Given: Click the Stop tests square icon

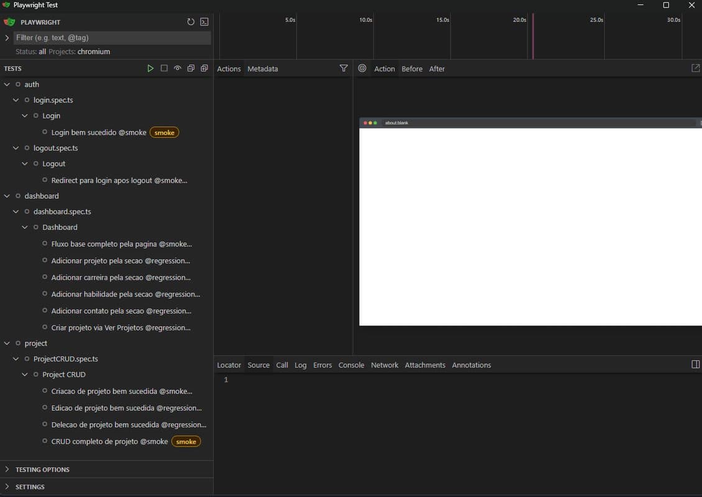Looking at the screenshot, I should 164,68.
